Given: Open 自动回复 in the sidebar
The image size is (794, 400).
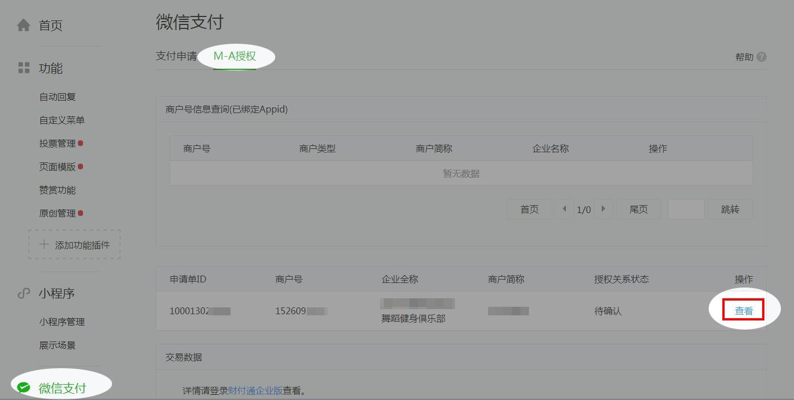Looking at the screenshot, I should (x=57, y=97).
